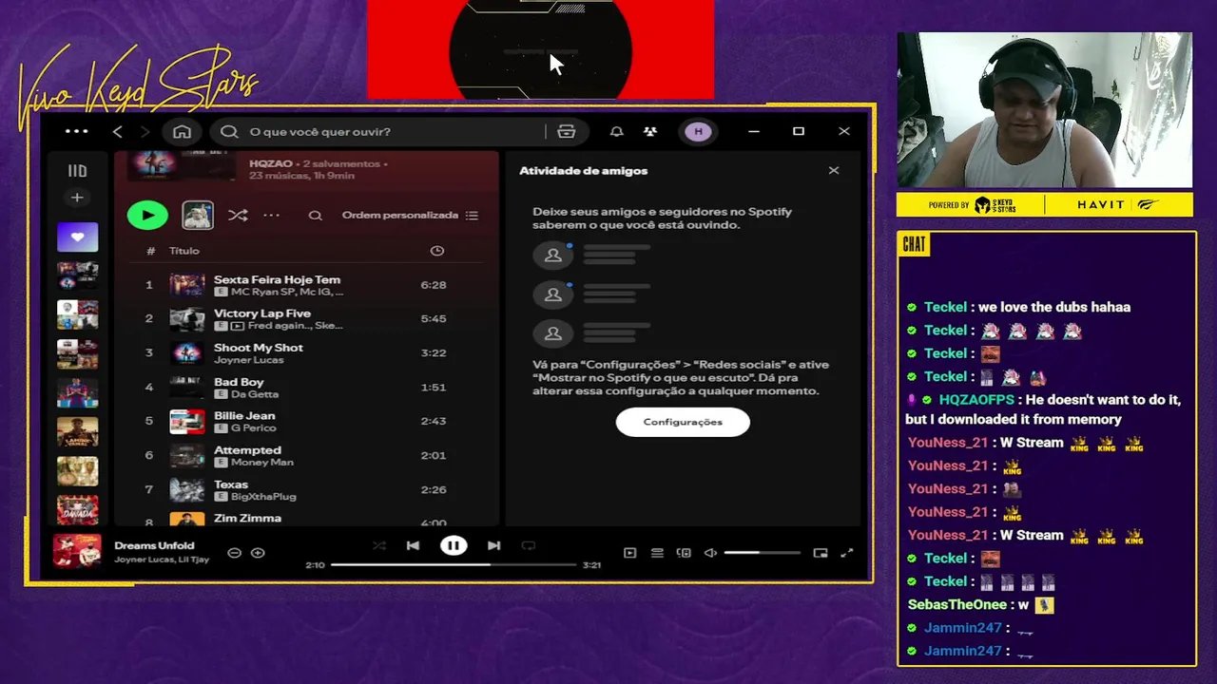The image size is (1217, 684).
Task: Open profile avatar H menu
Action: tap(698, 131)
